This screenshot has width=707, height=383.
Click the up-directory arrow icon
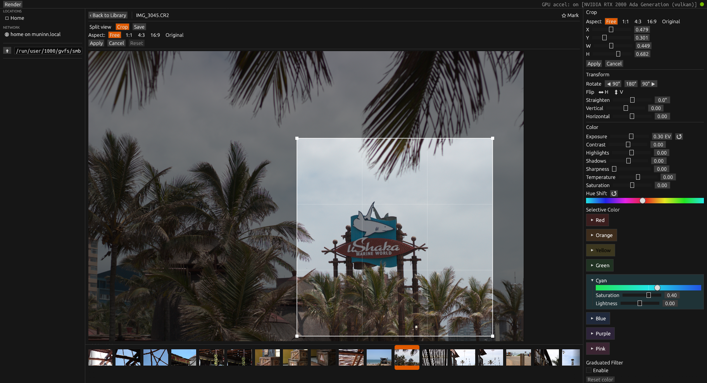pyautogui.click(x=7, y=51)
